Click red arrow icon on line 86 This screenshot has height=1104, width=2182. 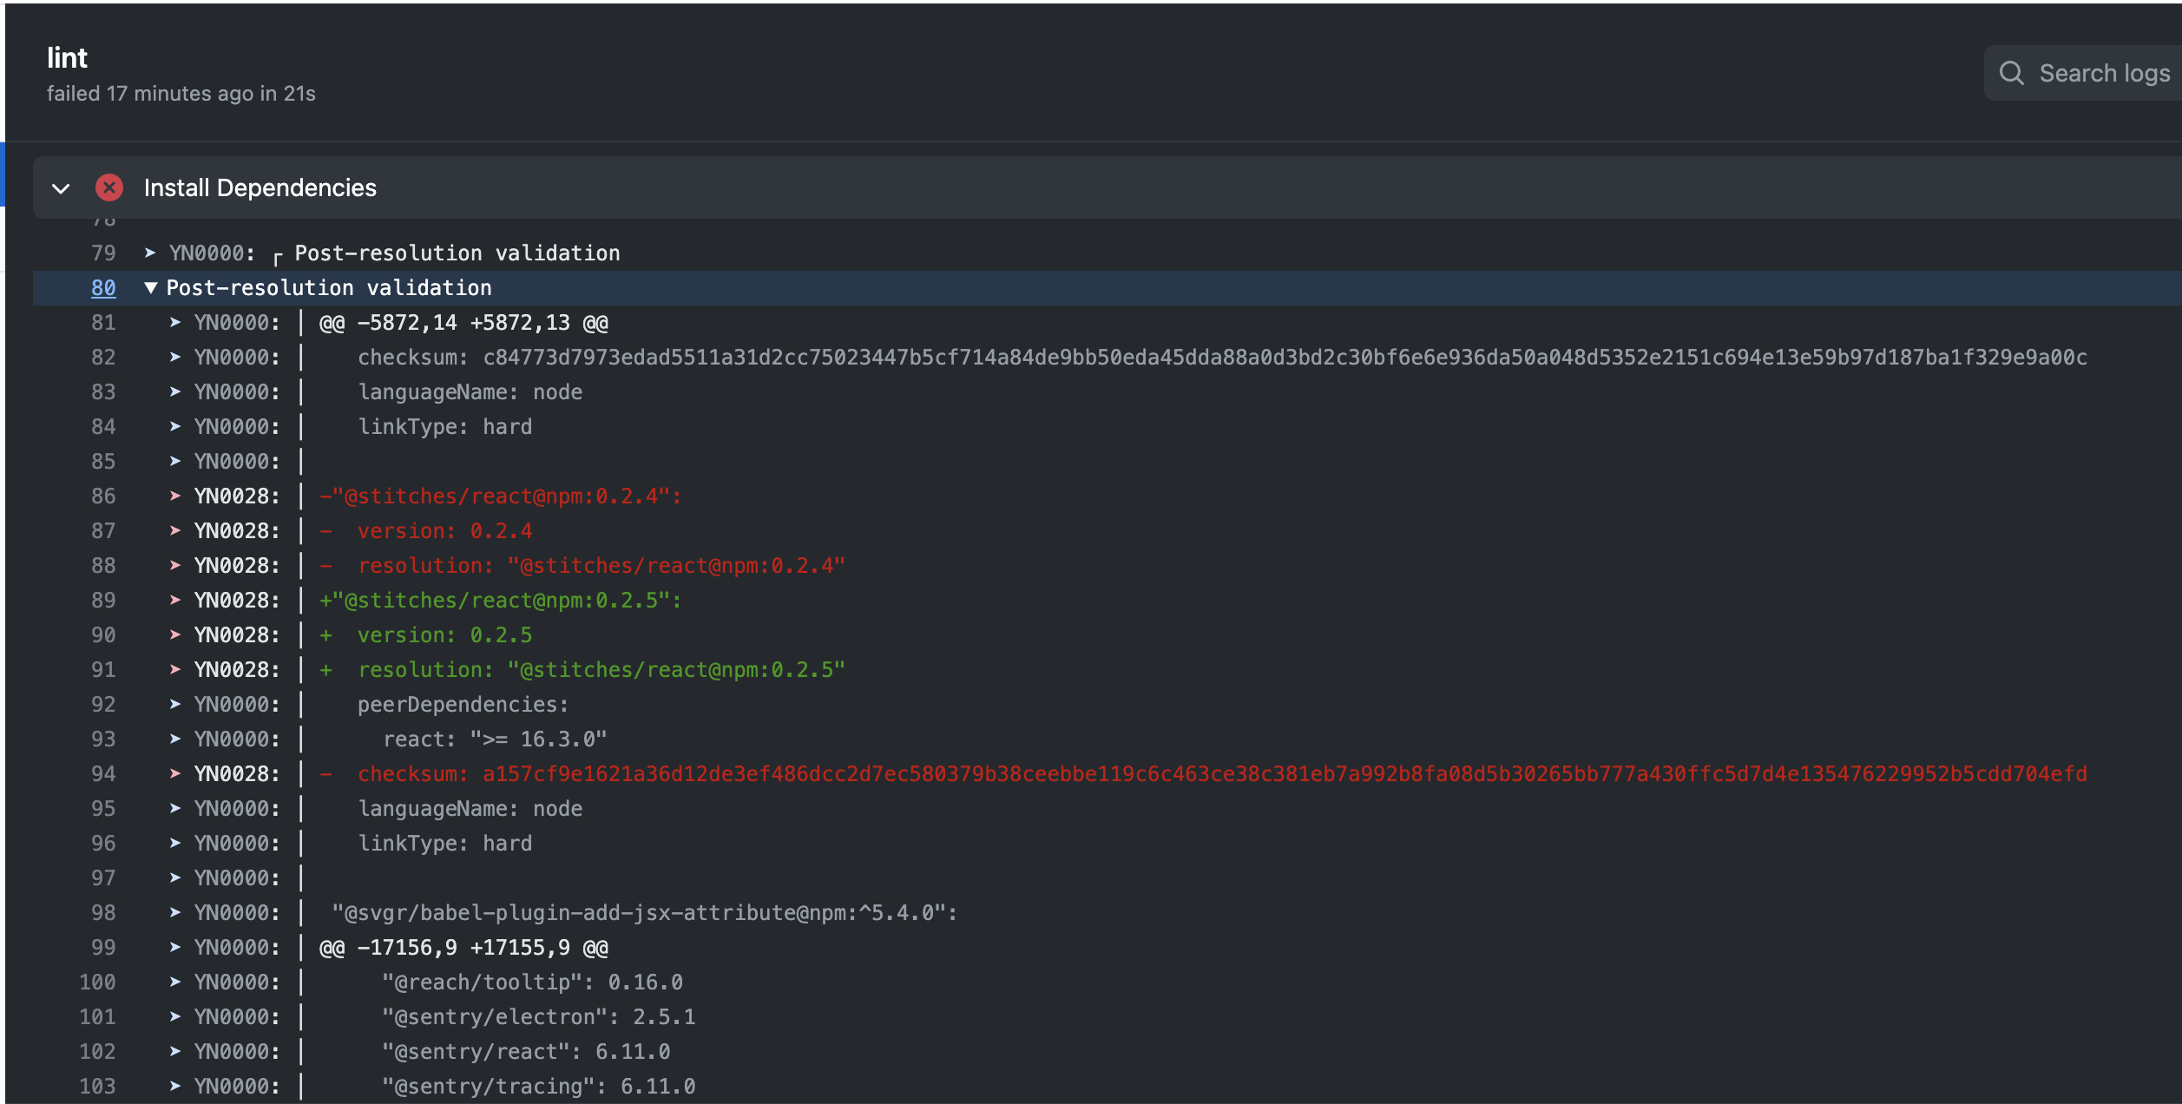(175, 496)
